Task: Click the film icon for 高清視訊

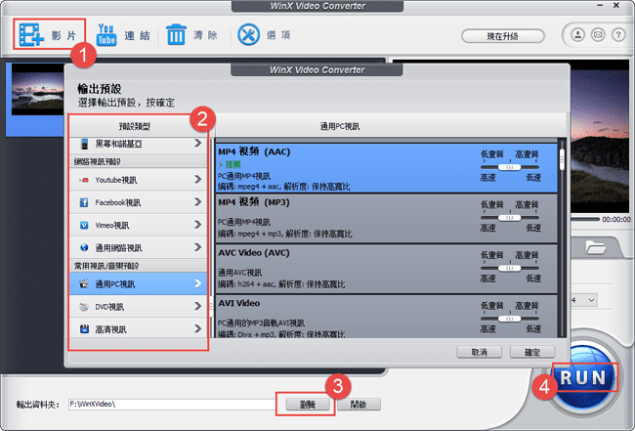Action: 84,329
